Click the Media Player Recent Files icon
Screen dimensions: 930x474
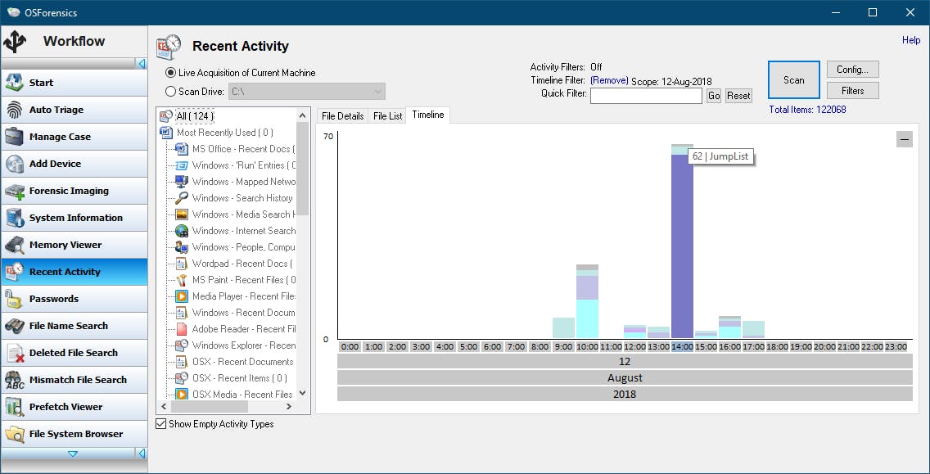point(182,296)
